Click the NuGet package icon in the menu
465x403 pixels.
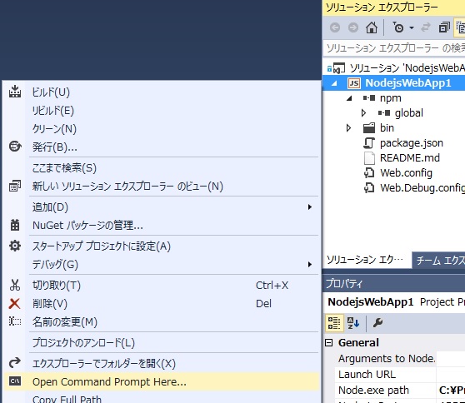(x=15, y=225)
